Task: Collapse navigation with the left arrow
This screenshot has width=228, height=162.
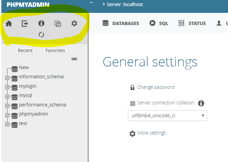Action: [92, 2]
